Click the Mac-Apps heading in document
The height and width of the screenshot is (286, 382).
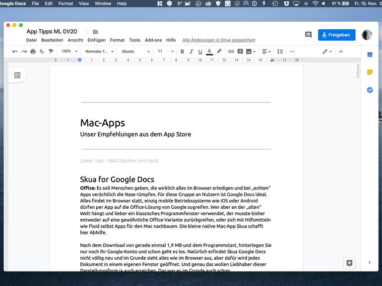coord(103,123)
